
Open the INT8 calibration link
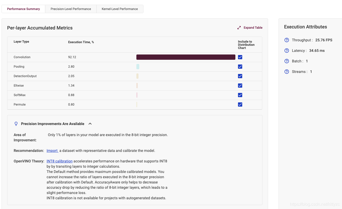[x=60, y=161]
